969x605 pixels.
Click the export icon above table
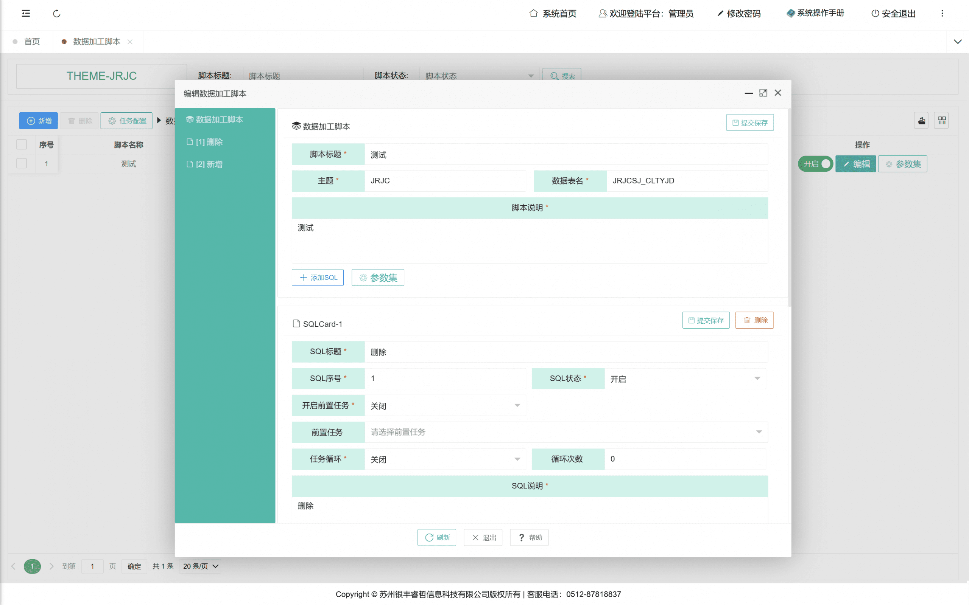pos(921,121)
